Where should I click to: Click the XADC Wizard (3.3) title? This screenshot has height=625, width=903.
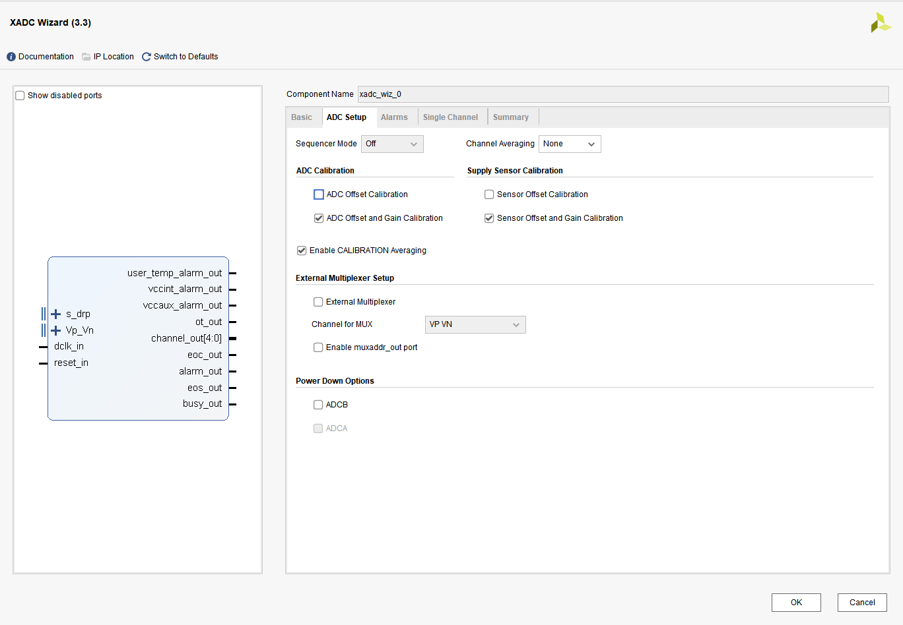(50, 22)
